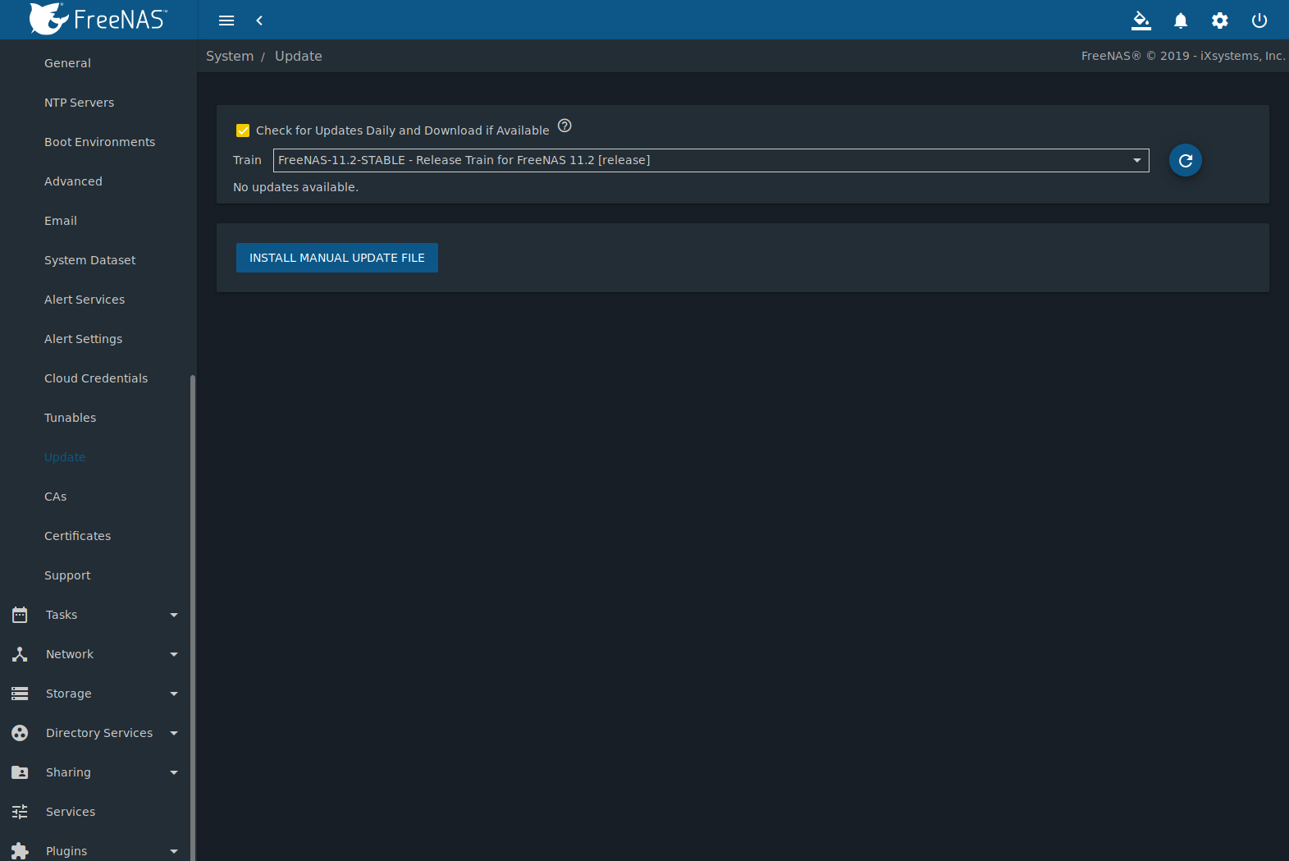Open Alert Services page
Viewport: 1289px width, 861px height.
click(x=85, y=300)
